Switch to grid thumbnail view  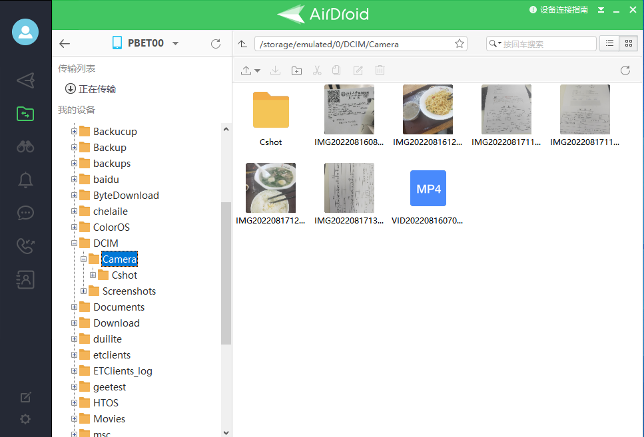(x=629, y=43)
